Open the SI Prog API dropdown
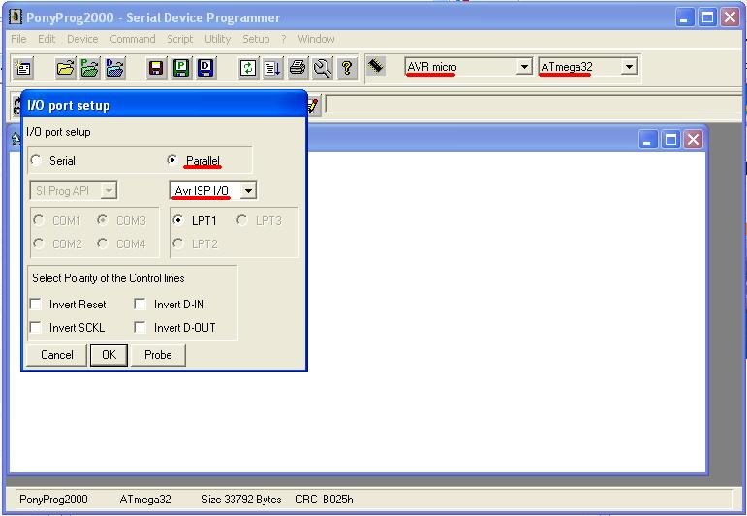This screenshot has width=747, height=516. [109, 191]
